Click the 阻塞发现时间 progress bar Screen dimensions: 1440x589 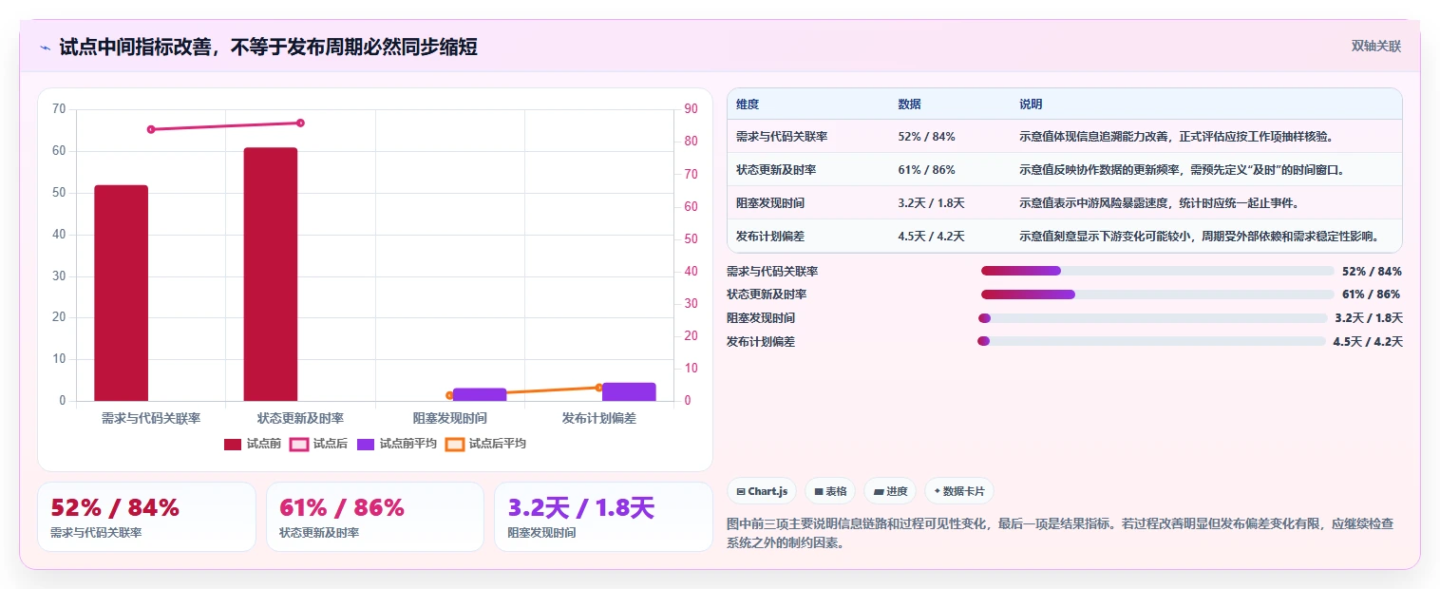(1153, 318)
